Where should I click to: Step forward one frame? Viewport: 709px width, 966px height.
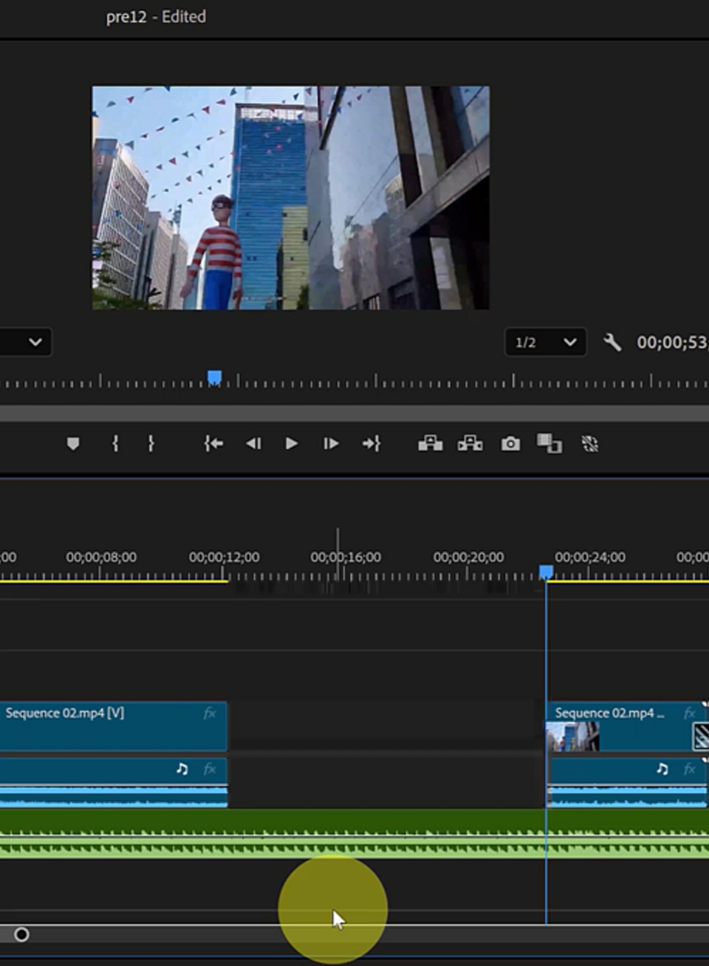pyautogui.click(x=331, y=443)
